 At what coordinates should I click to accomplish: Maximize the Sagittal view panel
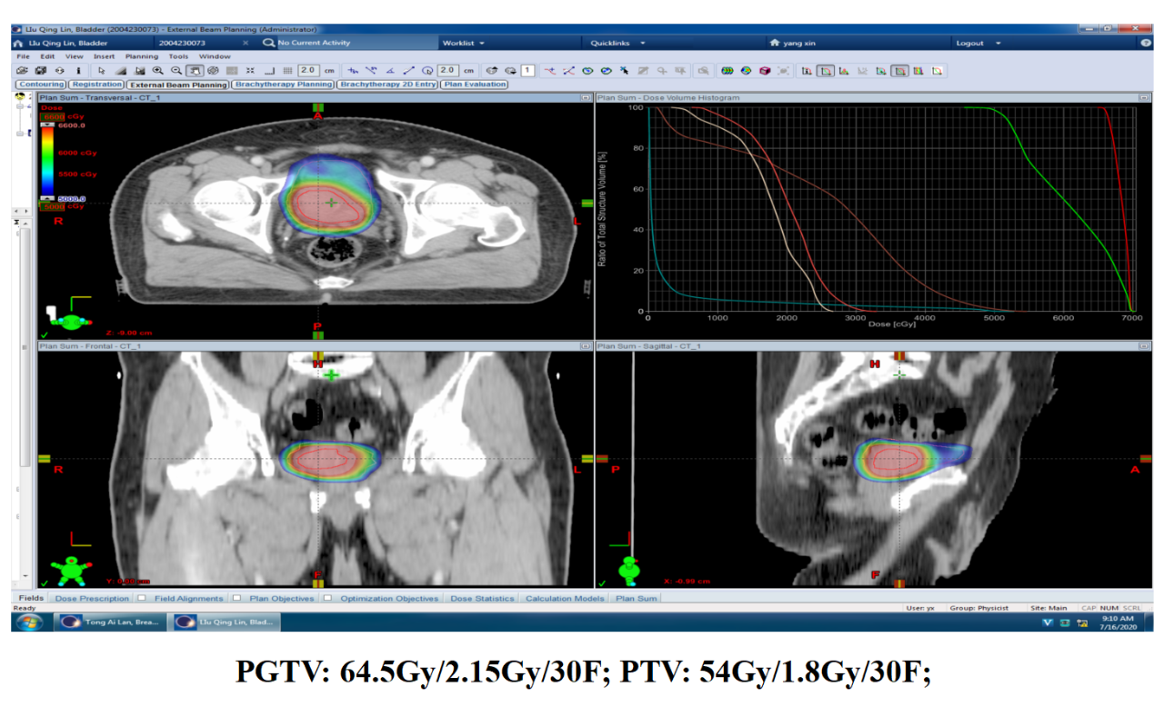pos(1143,346)
